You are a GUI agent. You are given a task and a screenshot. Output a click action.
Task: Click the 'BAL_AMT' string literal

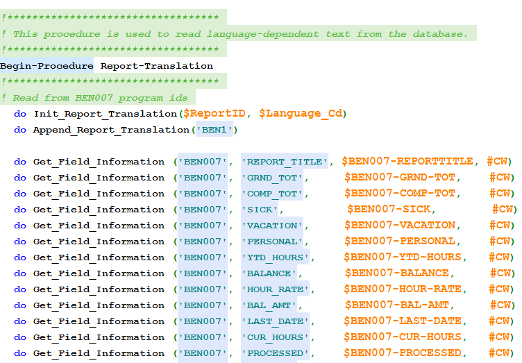pos(269,305)
